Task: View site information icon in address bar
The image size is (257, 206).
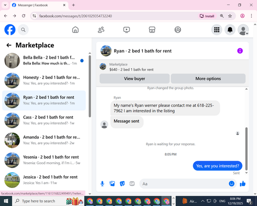Action: (x=34, y=16)
